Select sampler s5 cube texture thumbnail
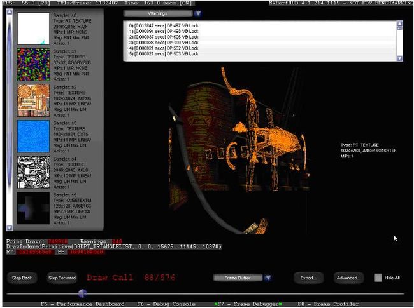The height and width of the screenshot is (308, 414). [33, 208]
